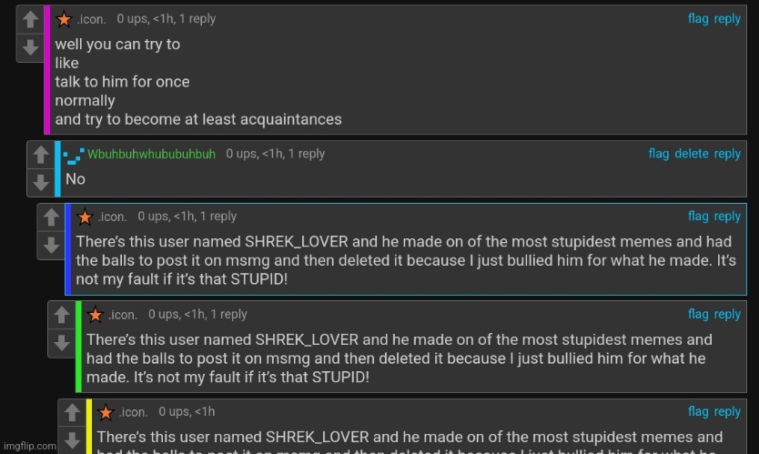This screenshot has height=454, width=759.
Task: Upvote the blue-bar SHREK_LOVER comment
Action: pyautogui.click(x=51, y=217)
